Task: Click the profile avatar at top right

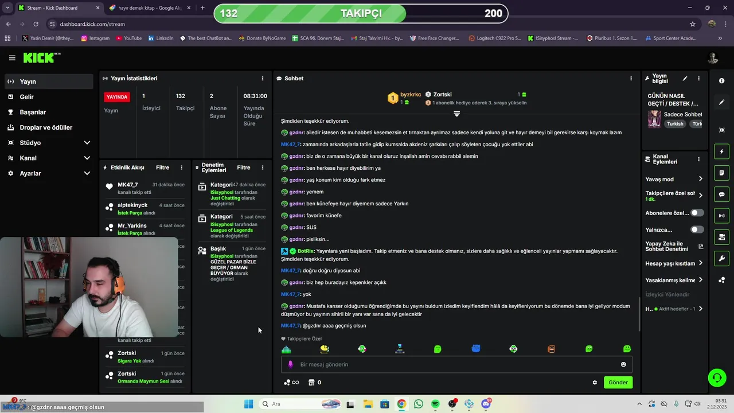Action: tap(713, 58)
